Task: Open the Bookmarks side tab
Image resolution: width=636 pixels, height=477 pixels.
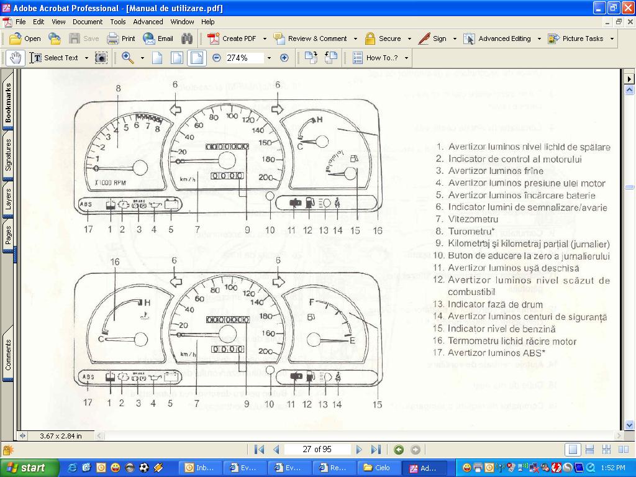Action: 8,103
